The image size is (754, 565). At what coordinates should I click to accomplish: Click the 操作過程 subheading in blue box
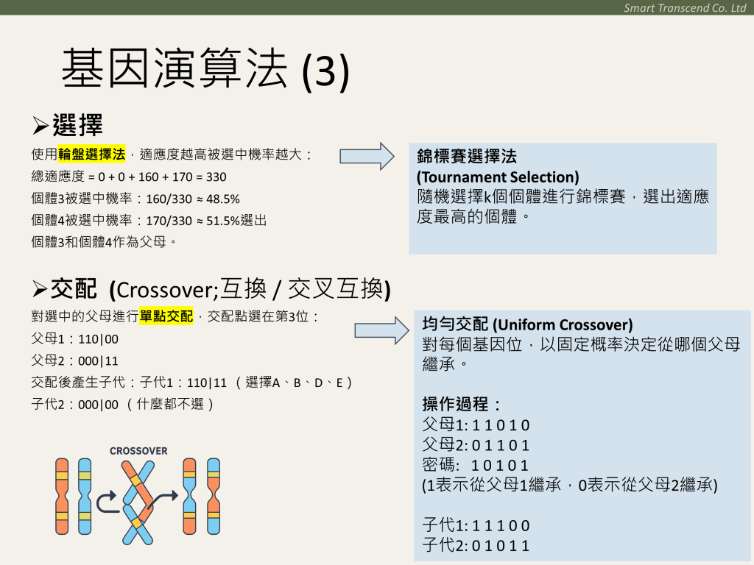pyautogui.click(x=462, y=404)
